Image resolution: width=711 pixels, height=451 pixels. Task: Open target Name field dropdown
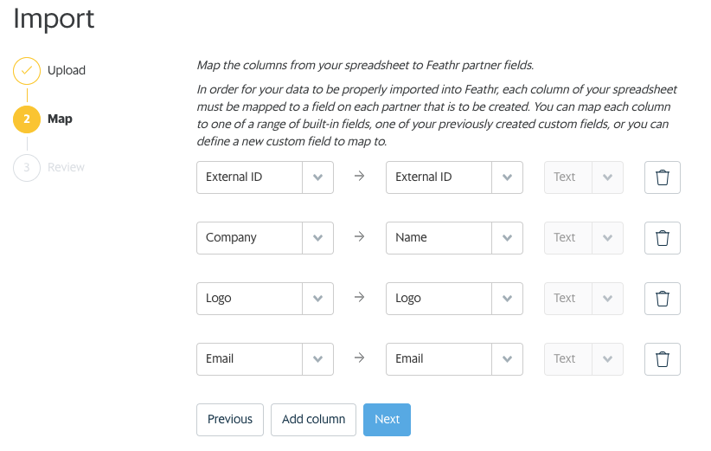pyautogui.click(x=507, y=237)
